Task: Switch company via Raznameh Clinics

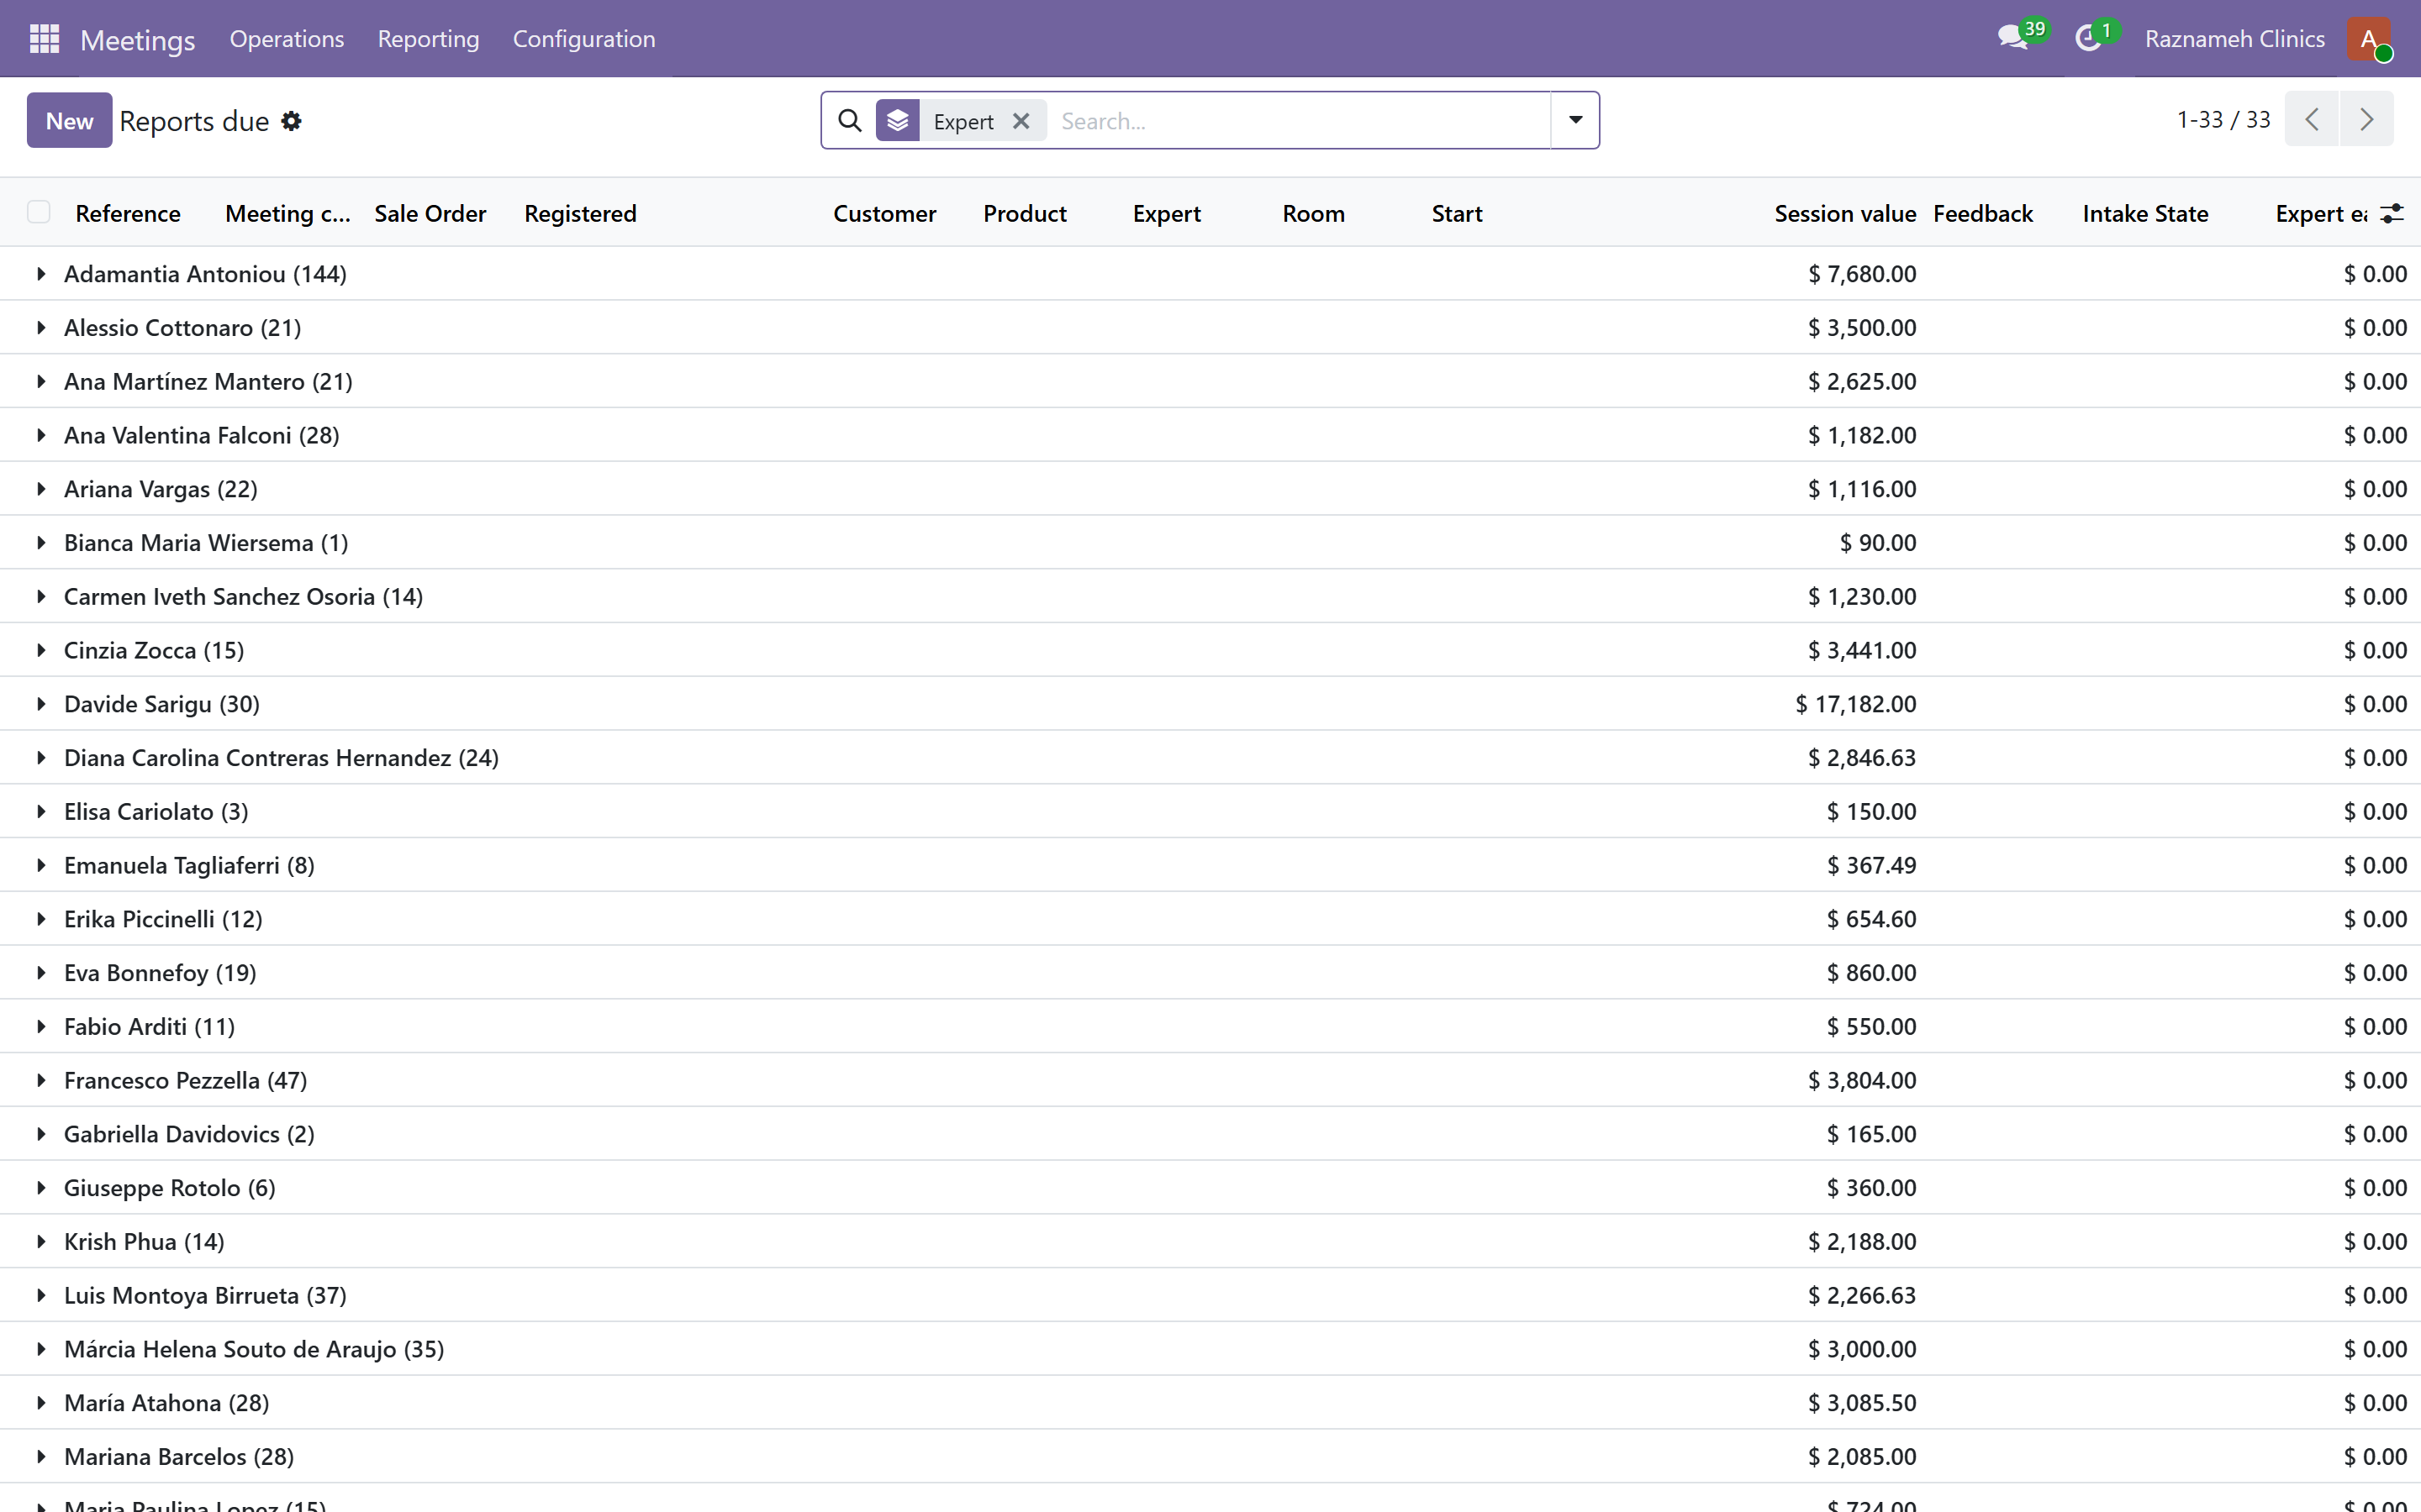Action: click(2234, 39)
